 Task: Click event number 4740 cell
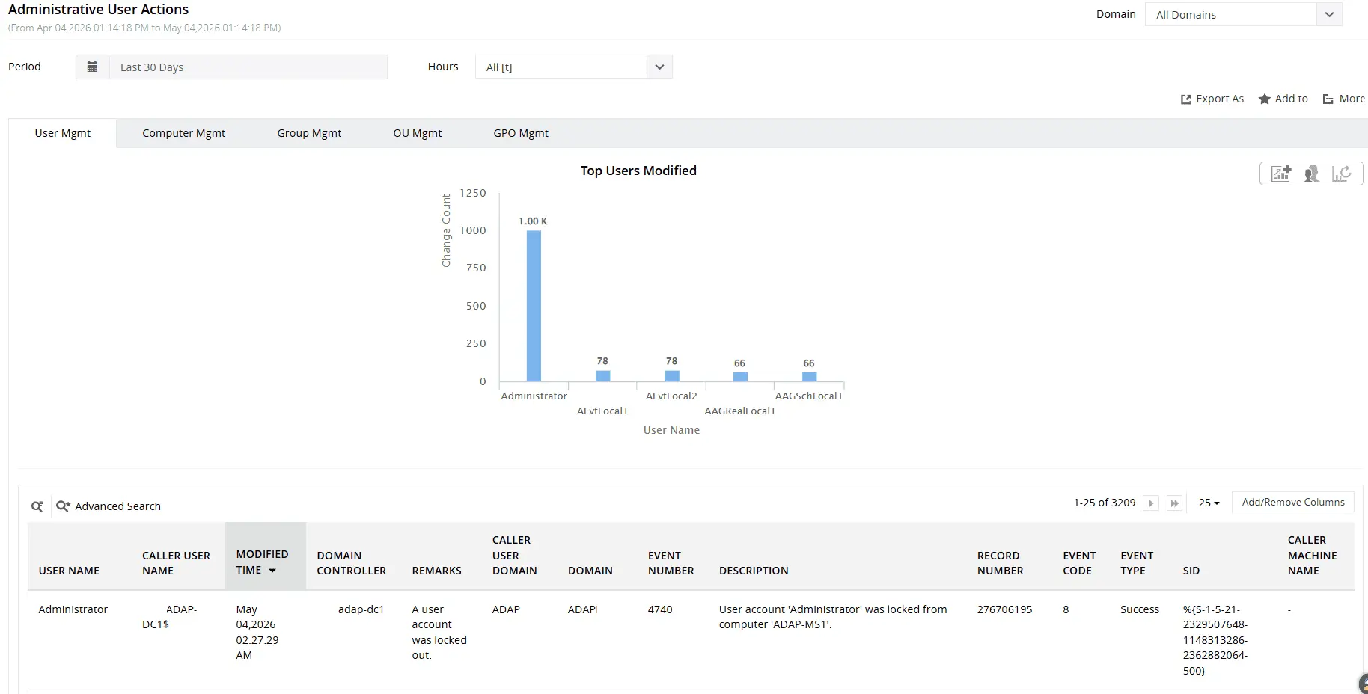pos(660,609)
